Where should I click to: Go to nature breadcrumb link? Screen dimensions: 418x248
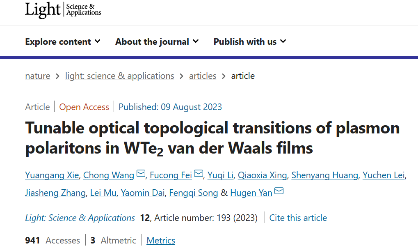point(38,76)
